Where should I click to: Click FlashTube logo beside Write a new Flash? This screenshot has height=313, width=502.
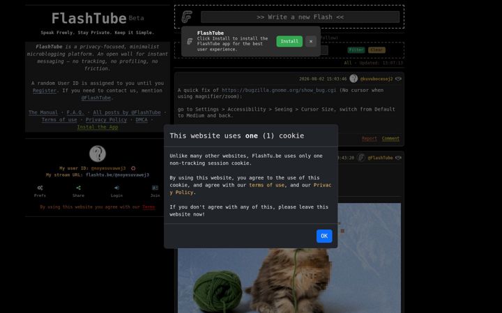tap(187, 17)
